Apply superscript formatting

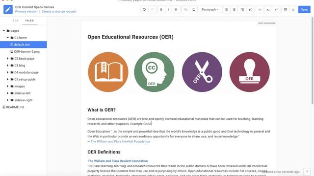point(276,9)
